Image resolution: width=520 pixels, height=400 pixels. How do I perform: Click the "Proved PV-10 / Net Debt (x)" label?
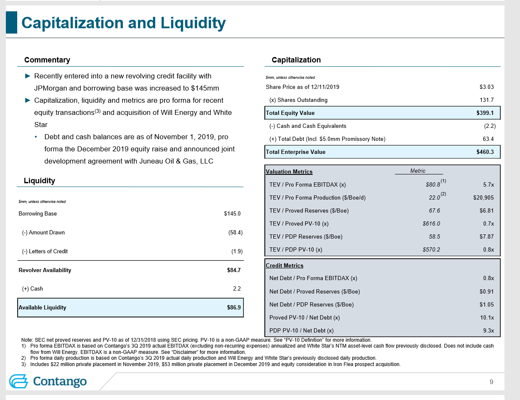point(305,317)
